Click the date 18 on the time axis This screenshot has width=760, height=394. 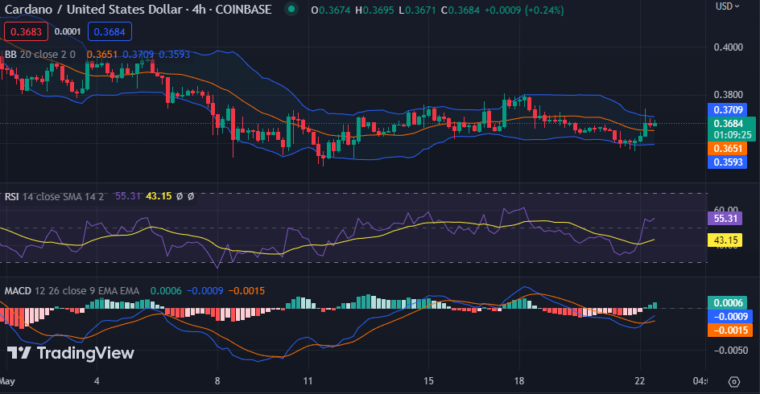tap(520, 380)
